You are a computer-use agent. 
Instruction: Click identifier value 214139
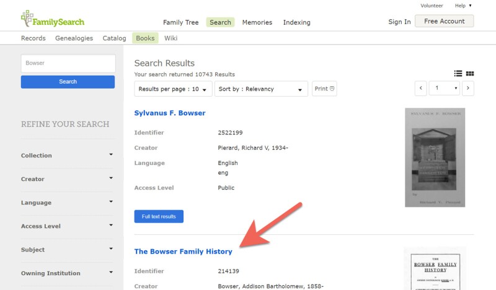tap(228, 271)
